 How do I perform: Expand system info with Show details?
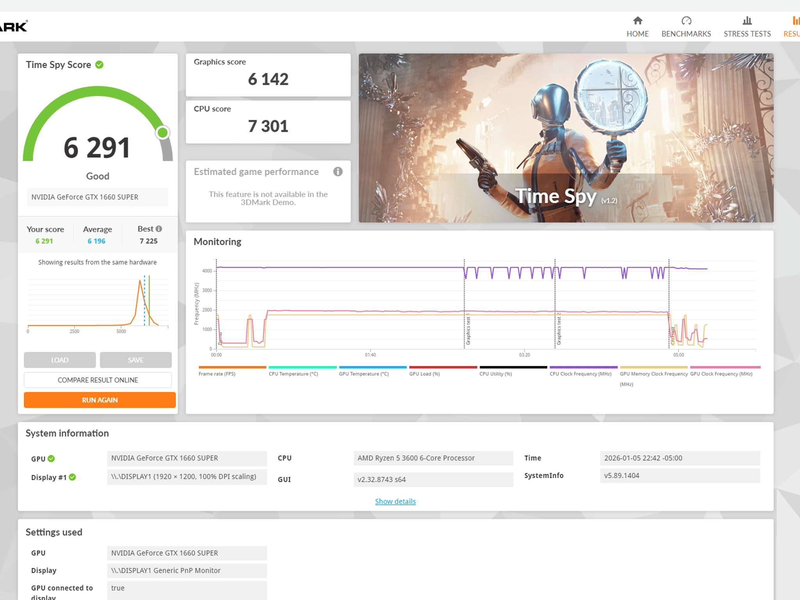395,501
